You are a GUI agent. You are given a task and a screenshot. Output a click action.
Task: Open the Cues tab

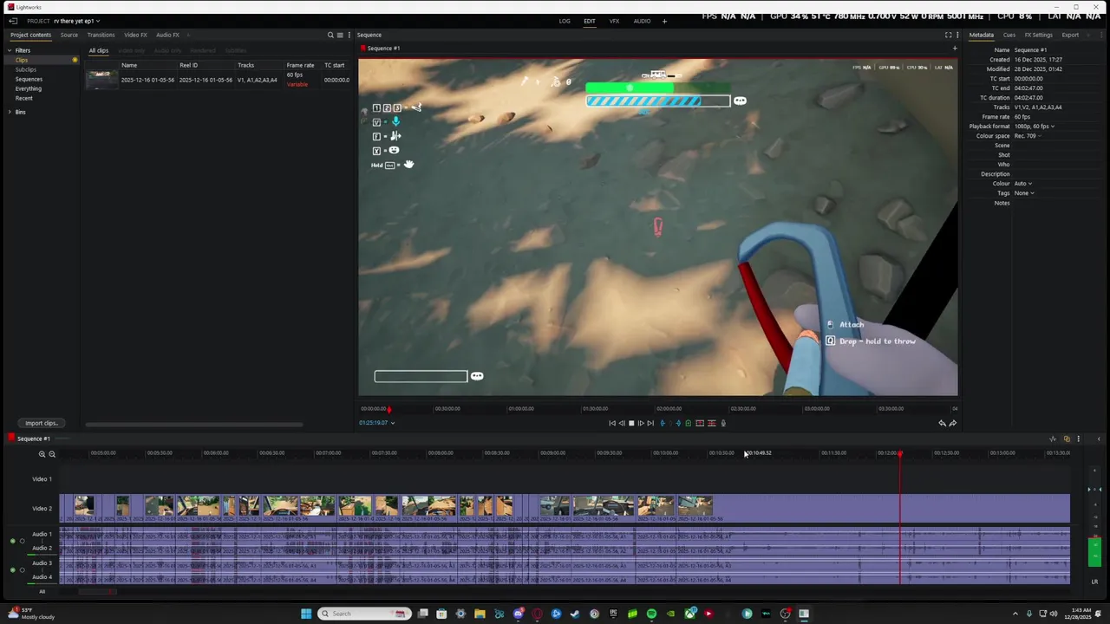1009,35
